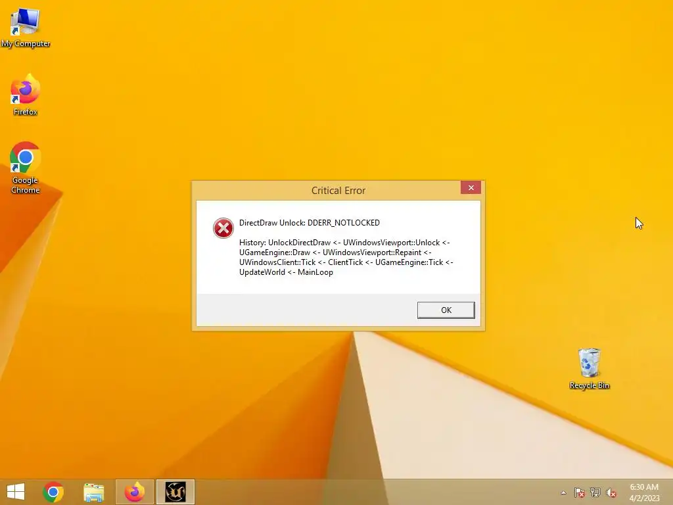Open the My Computer desktop icon
Viewport: 673px width, 505px height.
coord(26,28)
